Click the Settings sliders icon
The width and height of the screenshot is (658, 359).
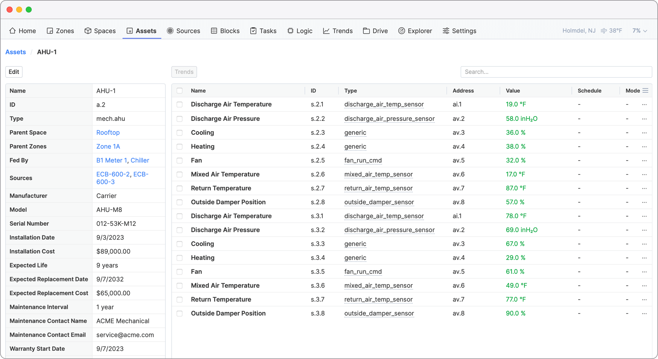pyautogui.click(x=446, y=31)
